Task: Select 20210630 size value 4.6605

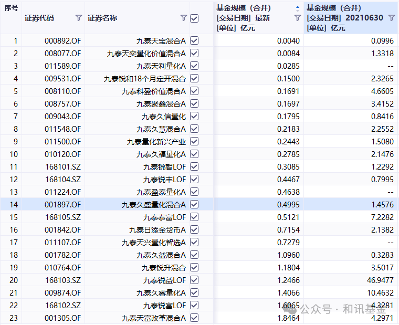Action: (382, 91)
